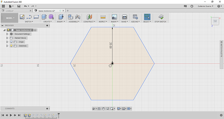Screen dimensions: 224x119
Task: Open the CREATE menu
Action: click(47, 21)
